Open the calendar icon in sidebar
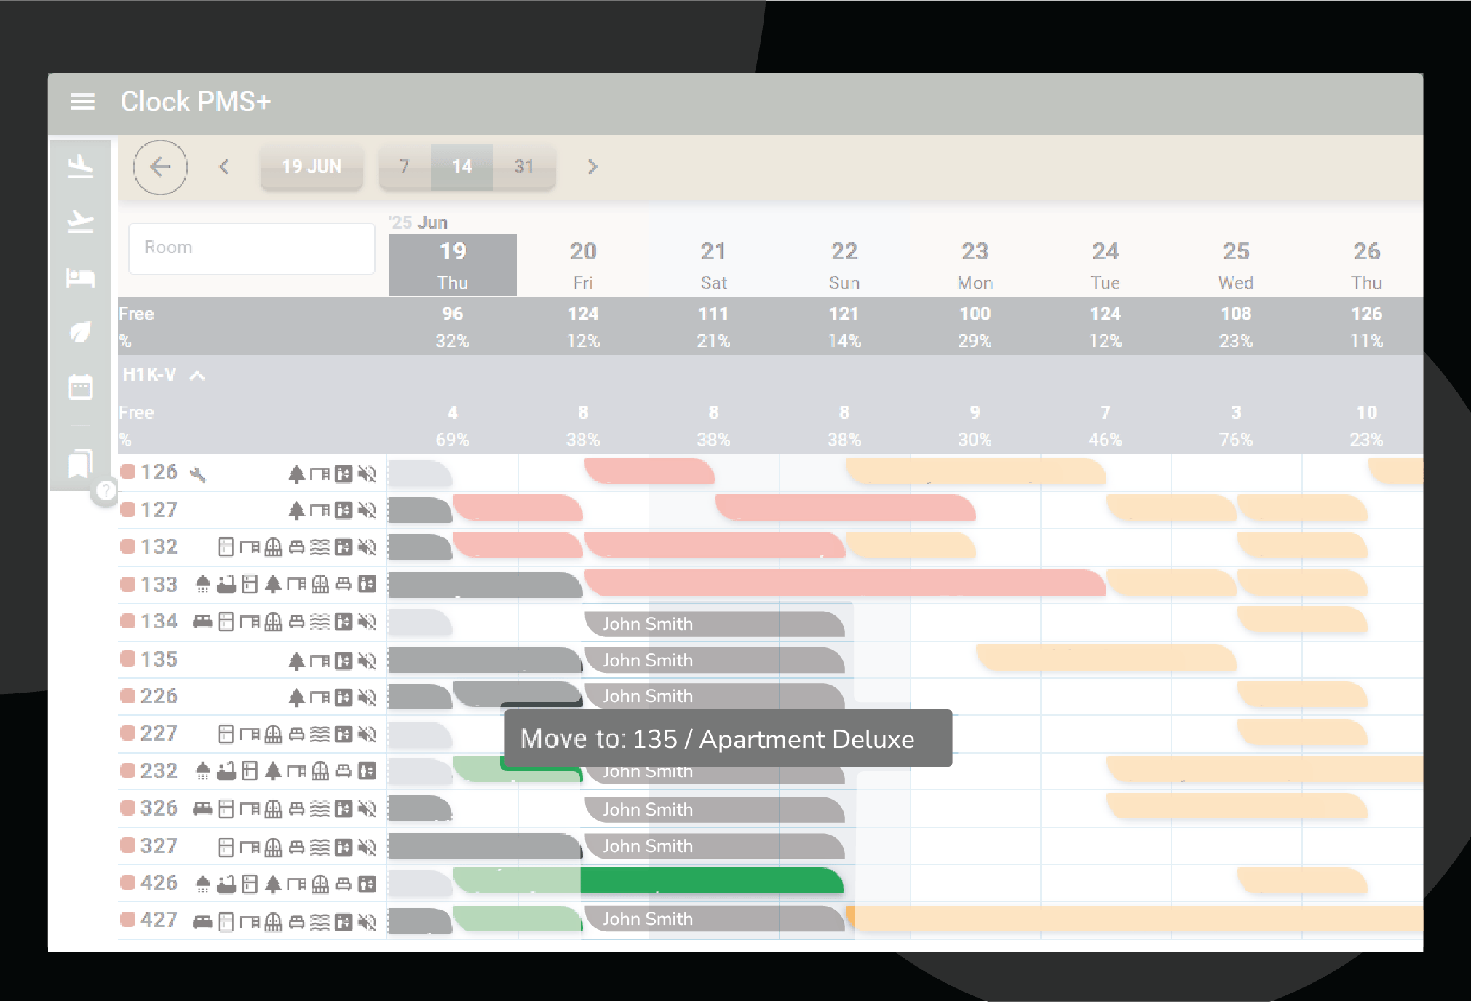The width and height of the screenshot is (1471, 1002). (x=80, y=387)
